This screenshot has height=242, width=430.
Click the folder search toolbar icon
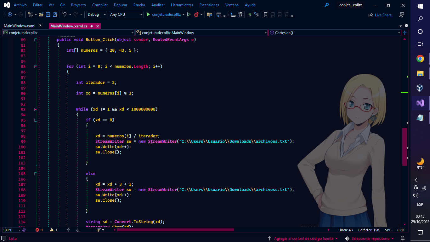[209, 14]
